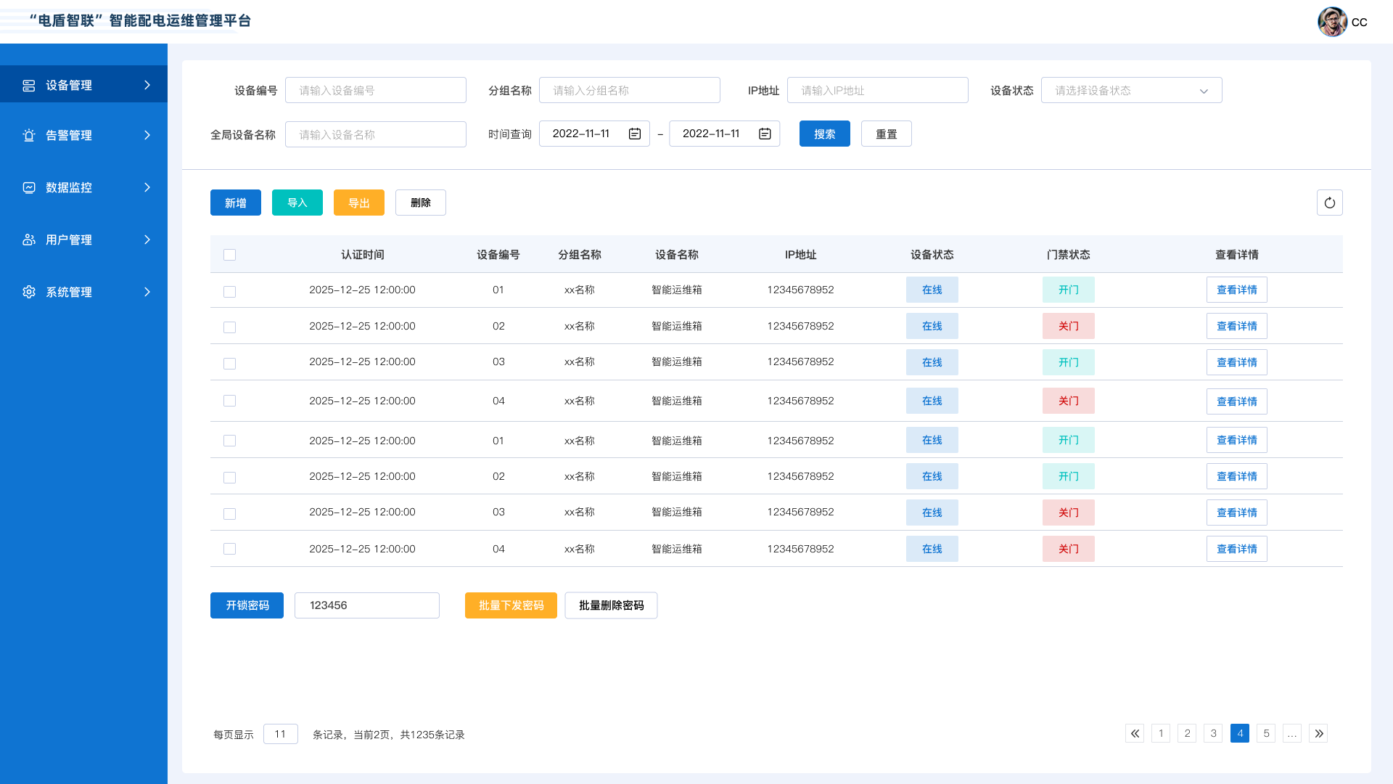Select page 5 in pagination

click(x=1266, y=733)
